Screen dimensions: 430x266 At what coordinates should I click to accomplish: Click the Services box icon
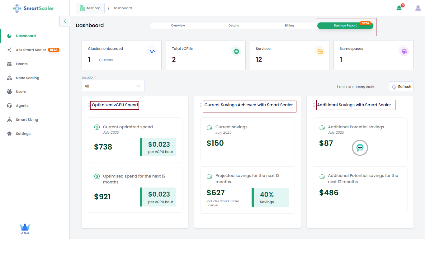(x=320, y=51)
